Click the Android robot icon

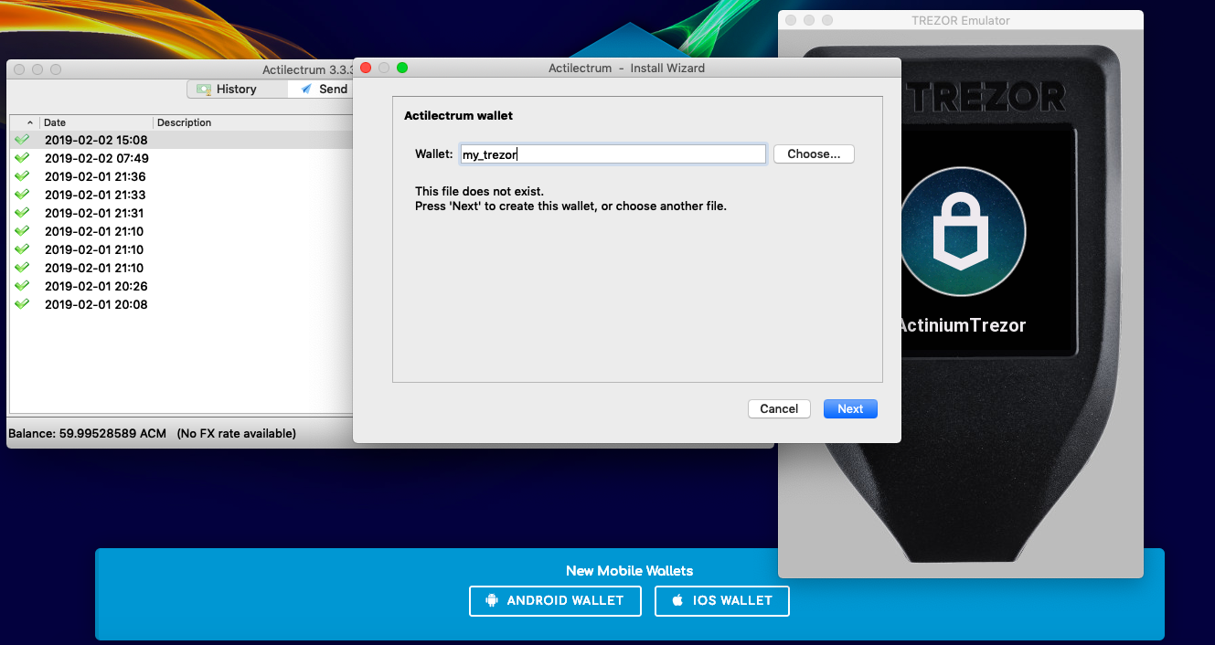[x=492, y=600]
